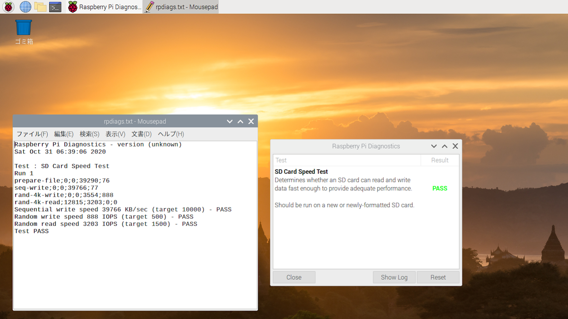568x319 pixels.
Task: Click the 'prepare-file;0;0;39290;76' line
Action: click(62, 181)
